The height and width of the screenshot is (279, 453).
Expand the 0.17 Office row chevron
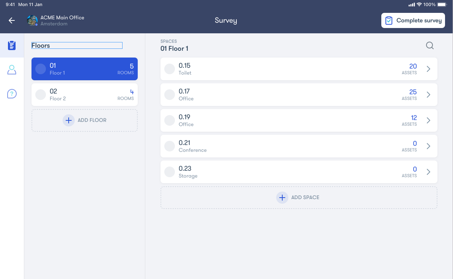pyautogui.click(x=428, y=95)
